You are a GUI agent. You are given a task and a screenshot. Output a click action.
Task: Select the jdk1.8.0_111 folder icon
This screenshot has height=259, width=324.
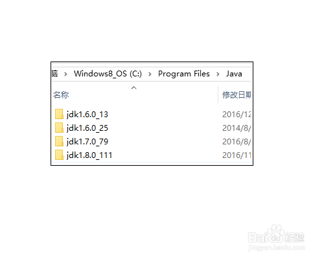pos(59,155)
